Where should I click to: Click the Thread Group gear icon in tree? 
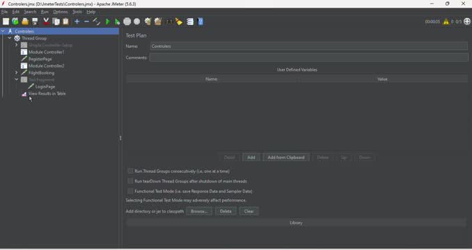[x=17, y=38]
